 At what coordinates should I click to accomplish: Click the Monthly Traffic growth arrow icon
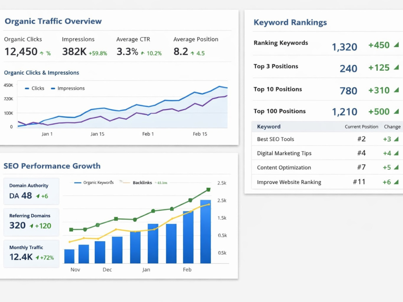(x=37, y=258)
